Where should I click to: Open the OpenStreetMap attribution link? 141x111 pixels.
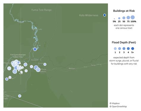click(x=118, y=107)
